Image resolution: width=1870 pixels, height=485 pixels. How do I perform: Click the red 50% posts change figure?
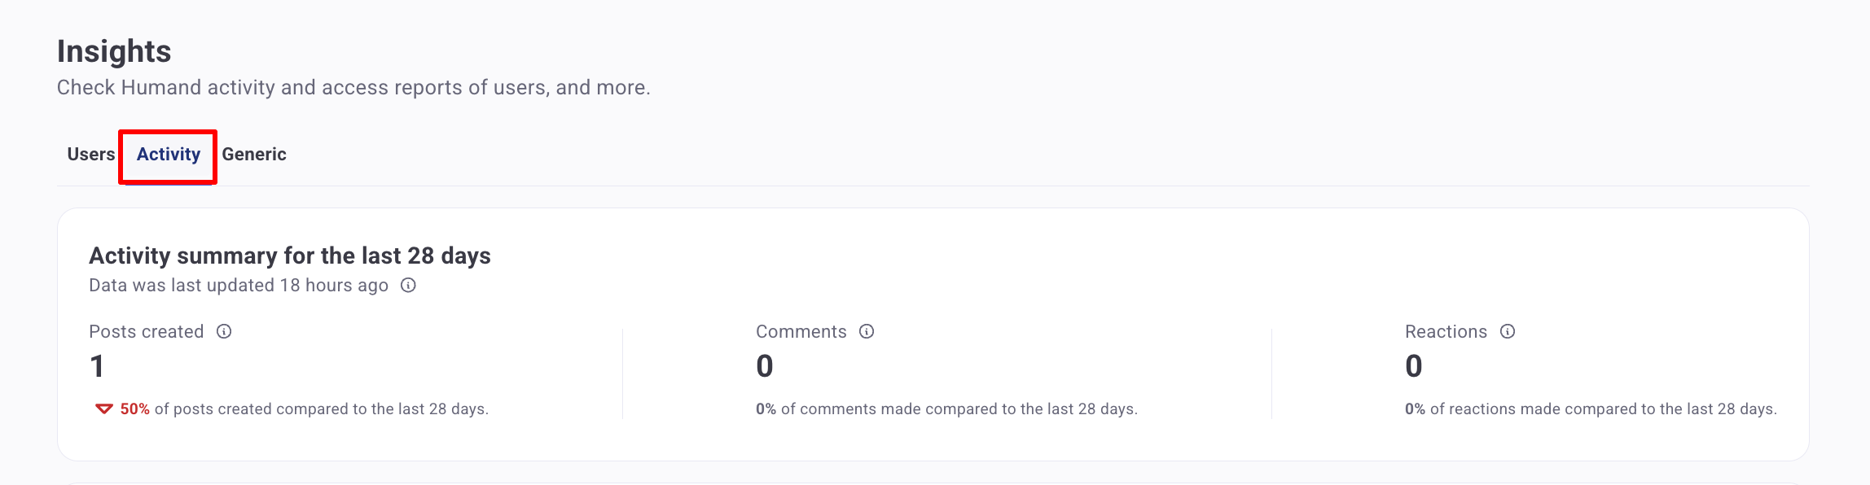[135, 409]
